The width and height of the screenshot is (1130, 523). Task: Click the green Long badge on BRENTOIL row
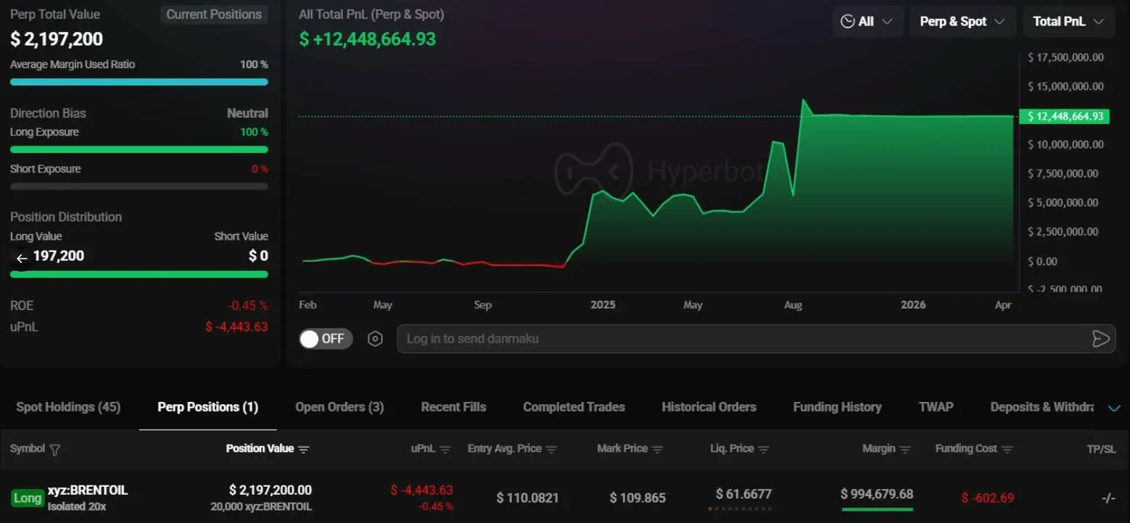[x=27, y=498]
